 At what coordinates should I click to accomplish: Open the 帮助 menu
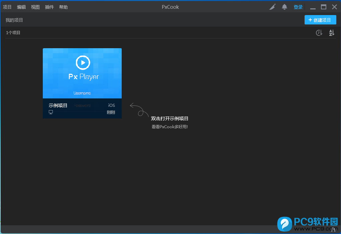pyautogui.click(x=63, y=7)
